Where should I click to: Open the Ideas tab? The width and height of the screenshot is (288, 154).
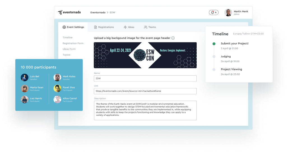click(129, 27)
